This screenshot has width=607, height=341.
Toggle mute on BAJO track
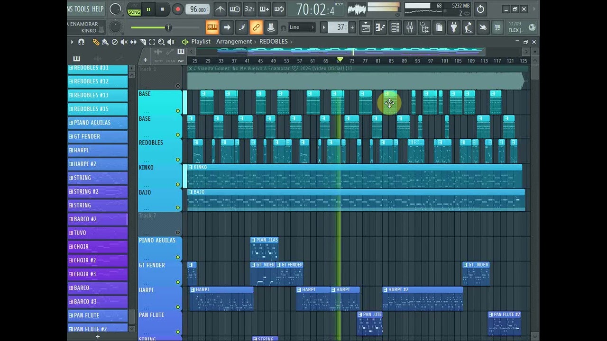pos(178,207)
